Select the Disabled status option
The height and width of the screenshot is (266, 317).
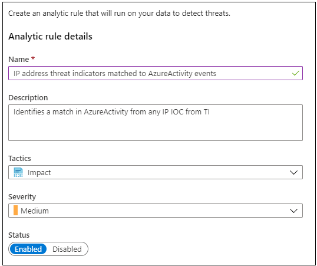(x=67, y=249)
